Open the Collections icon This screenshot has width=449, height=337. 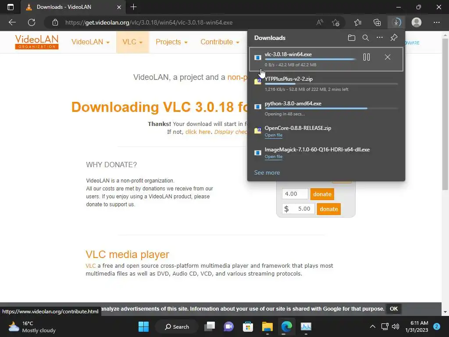pos(377,22)
